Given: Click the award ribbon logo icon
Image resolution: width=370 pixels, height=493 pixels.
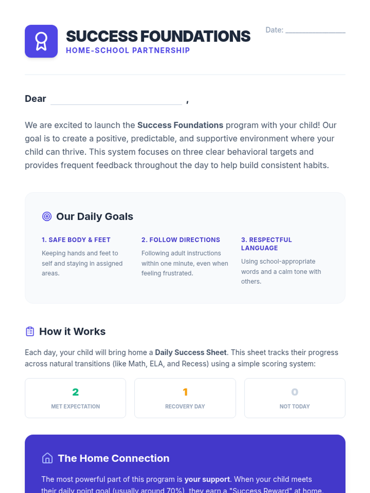Looking at the screenshot, I should click(41, 41).
